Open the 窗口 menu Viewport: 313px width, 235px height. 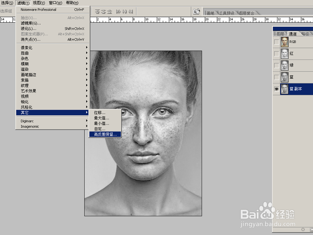tap(56, 3)
